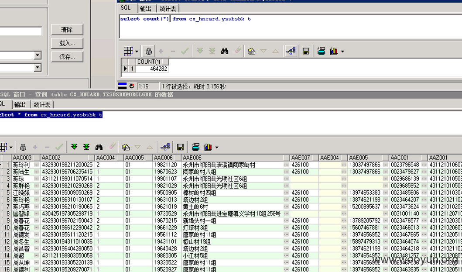The image size is (462, 272).
Task: Click the AAE005 column header
Action: tap(368, 158)
